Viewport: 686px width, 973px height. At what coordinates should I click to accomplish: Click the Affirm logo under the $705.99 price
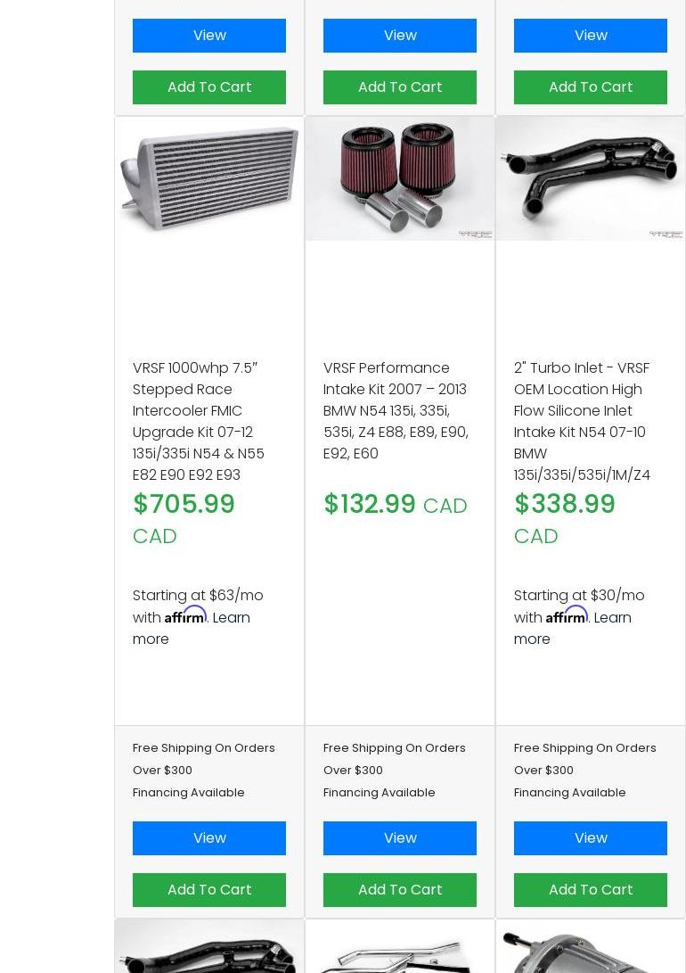pos(185,615)
